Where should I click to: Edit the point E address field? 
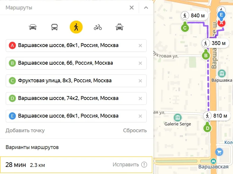tap(76, 116)
